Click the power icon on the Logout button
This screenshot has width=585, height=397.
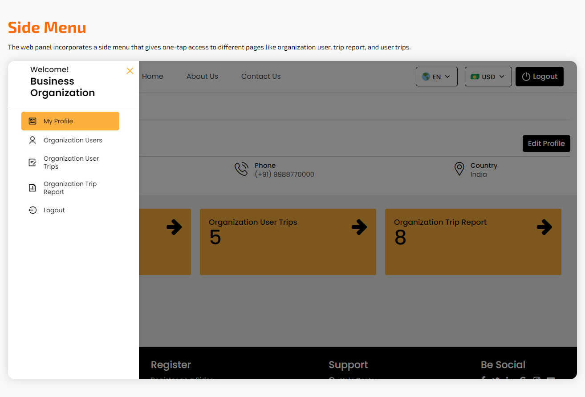[525, 76]
